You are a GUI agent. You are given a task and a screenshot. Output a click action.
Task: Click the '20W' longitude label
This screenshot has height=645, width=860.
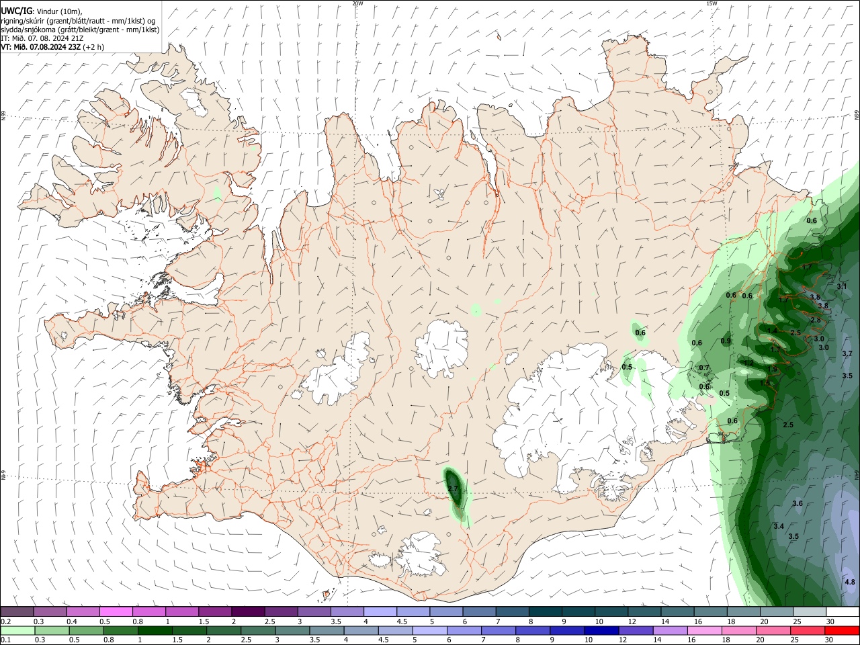pos(357,3)
